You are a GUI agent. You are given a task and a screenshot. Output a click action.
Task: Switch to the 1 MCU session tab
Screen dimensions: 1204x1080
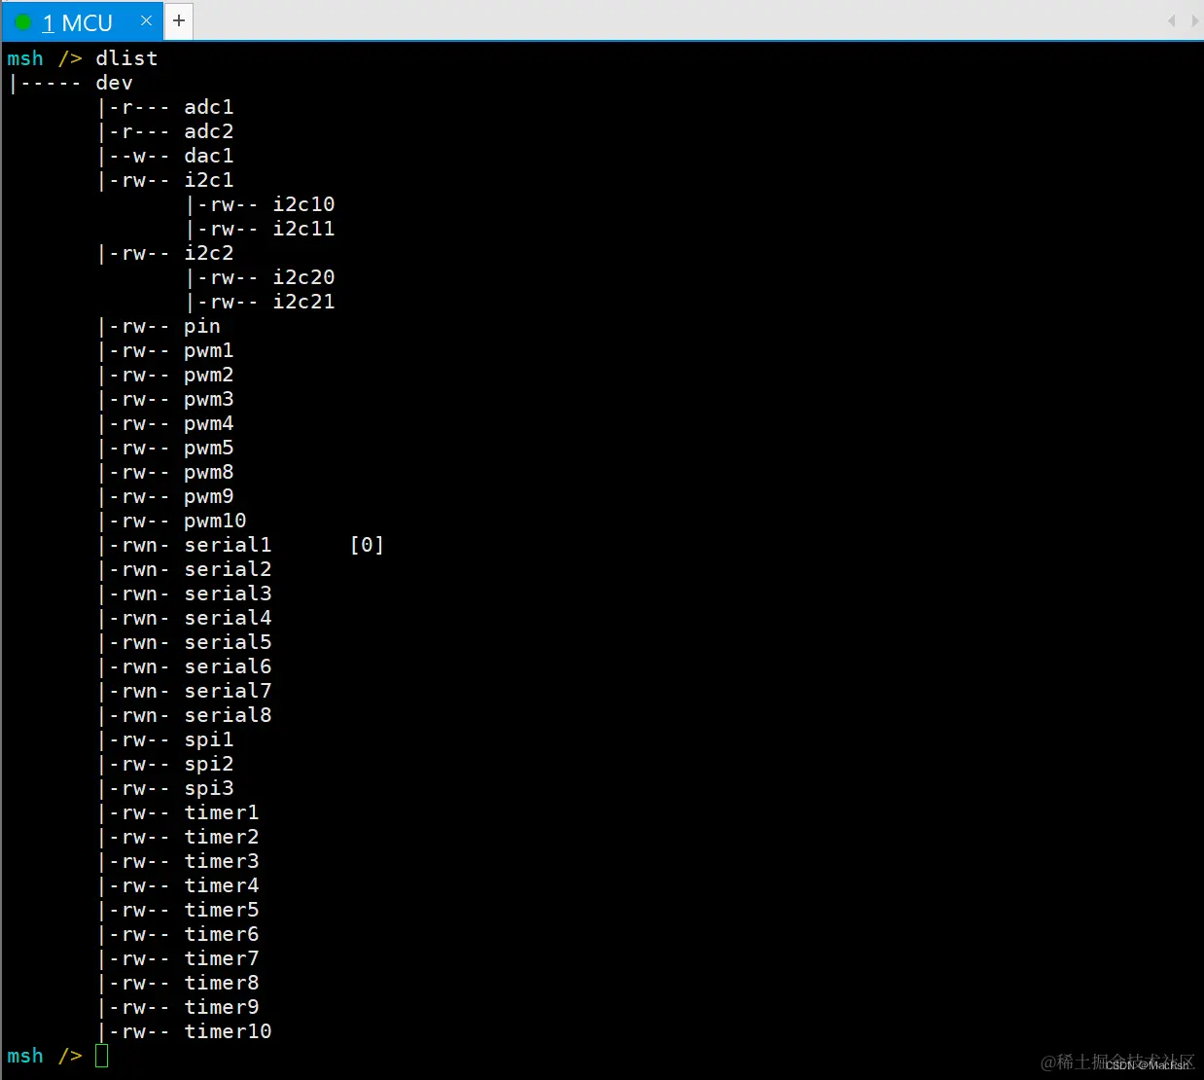[82, 21]
